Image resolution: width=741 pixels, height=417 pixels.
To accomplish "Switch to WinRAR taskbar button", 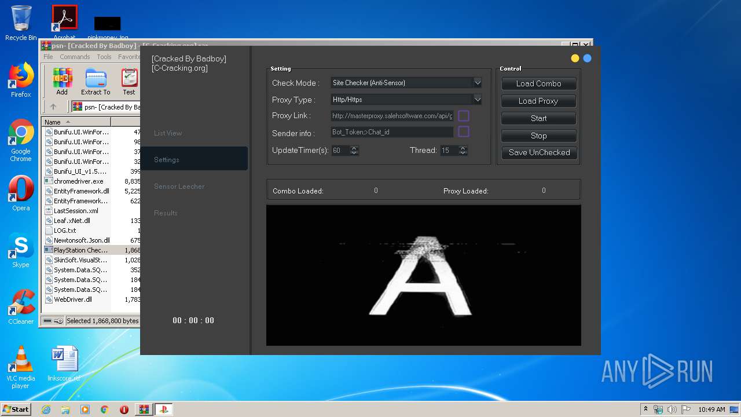I will [x=144, y=409].
